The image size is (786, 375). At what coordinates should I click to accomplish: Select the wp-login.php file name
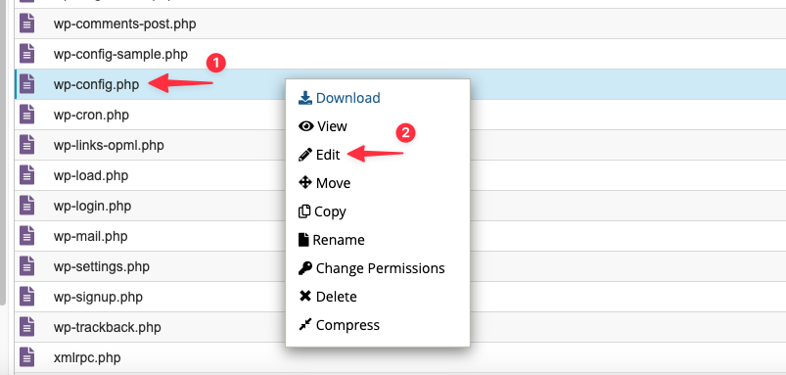pos(92,206)
